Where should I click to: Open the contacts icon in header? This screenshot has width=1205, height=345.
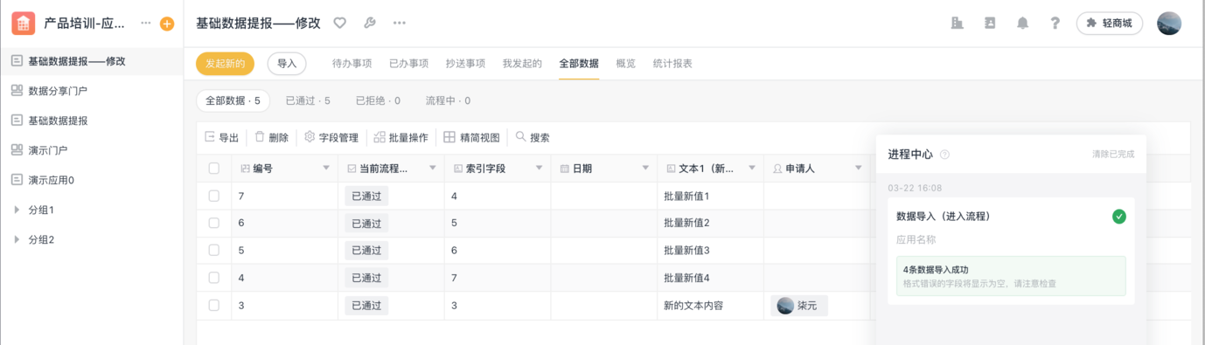990,24
